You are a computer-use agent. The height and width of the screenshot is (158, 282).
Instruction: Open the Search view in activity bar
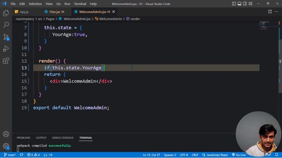click(6, 25)
